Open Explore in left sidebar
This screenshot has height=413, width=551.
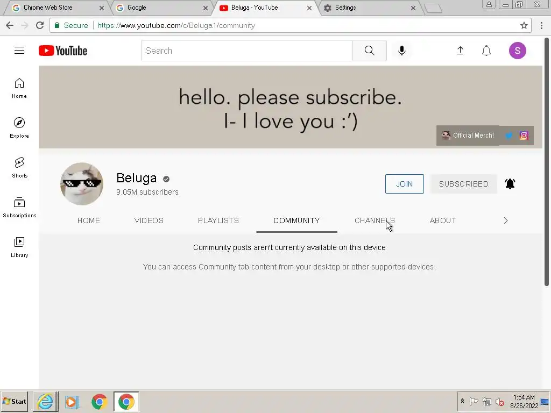tap(19, 128)
